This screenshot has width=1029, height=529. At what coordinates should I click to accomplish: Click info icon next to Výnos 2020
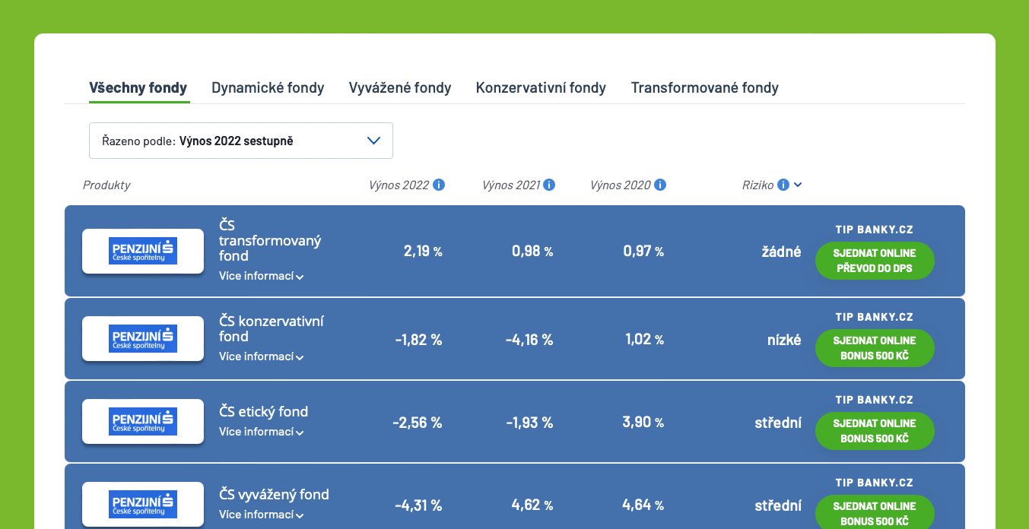pyautogui.click(x=660, y=185)
